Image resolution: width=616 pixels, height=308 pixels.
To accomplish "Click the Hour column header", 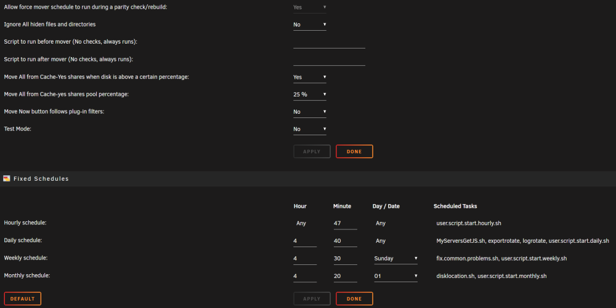I will 300,206.
